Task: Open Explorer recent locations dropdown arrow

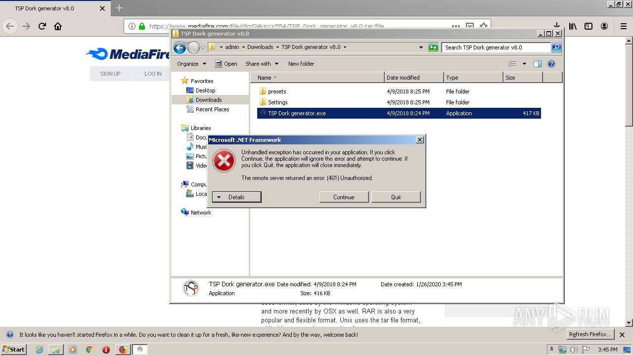Action: pos(203,47)
